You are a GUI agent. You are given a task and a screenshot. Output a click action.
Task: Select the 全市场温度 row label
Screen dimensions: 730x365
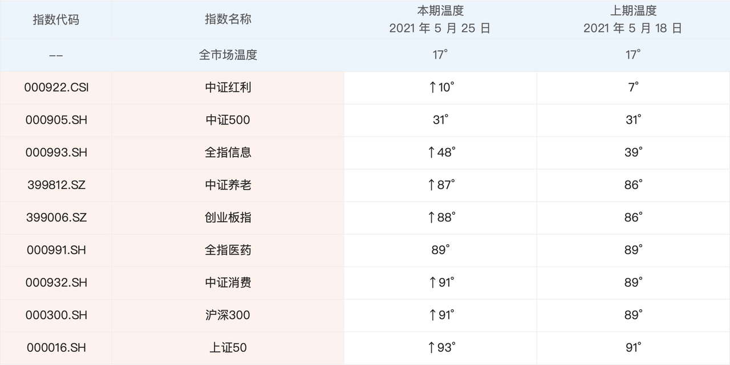pyautogui.click(x=228, y=55)
